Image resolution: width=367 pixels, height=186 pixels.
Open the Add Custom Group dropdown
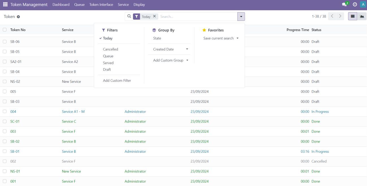click(170, 60)
